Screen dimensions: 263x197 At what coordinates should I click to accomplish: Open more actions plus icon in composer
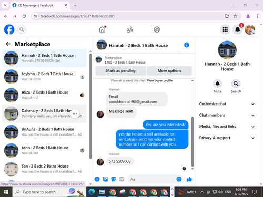[97, 179]
